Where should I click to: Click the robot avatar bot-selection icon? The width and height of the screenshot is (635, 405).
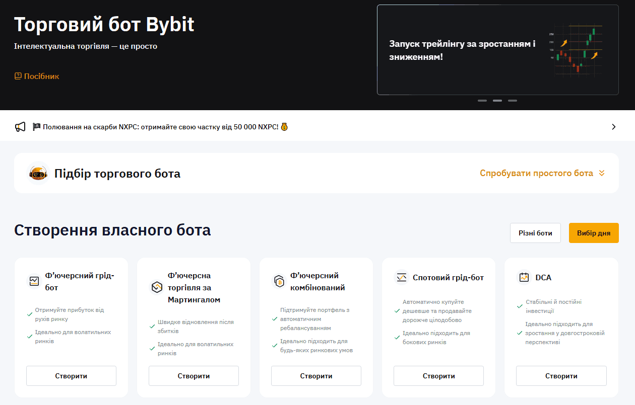(x=38, y=174)
